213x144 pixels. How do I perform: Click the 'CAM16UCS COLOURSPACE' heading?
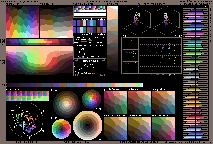[x=151, y=4]
